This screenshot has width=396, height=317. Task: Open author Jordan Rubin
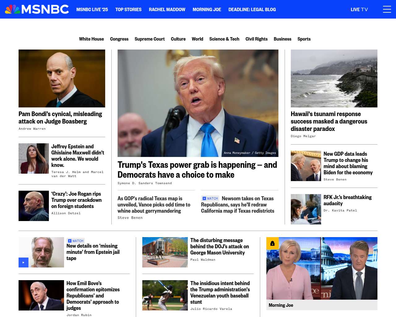pyautogui.click(x=79, y=315)
